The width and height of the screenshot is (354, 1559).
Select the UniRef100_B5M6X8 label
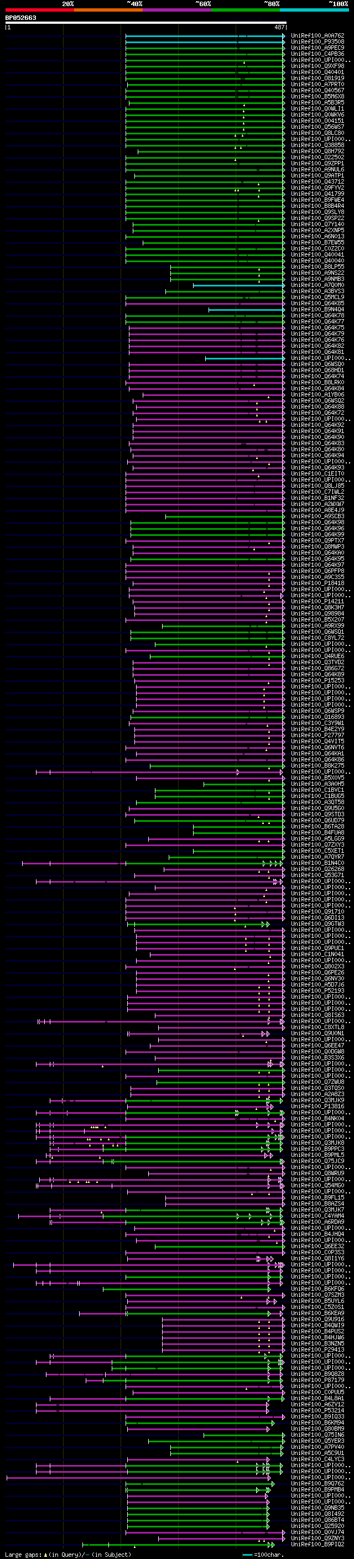point(317,96)
